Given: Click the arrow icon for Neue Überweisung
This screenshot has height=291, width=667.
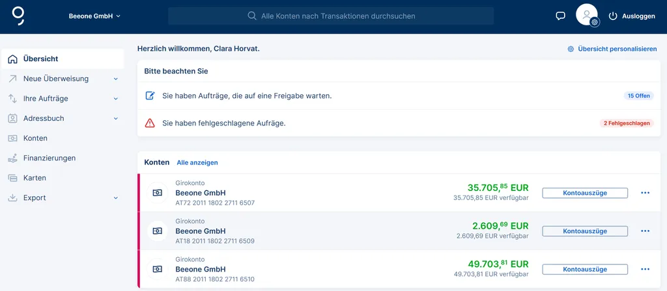Looking at the screenshot, I should point(13,79).
